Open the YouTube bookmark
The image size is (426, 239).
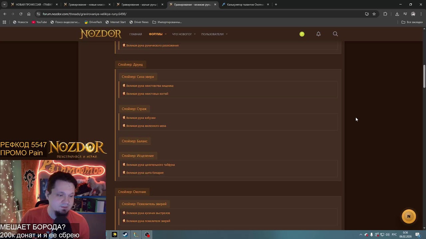coord(39,22)
